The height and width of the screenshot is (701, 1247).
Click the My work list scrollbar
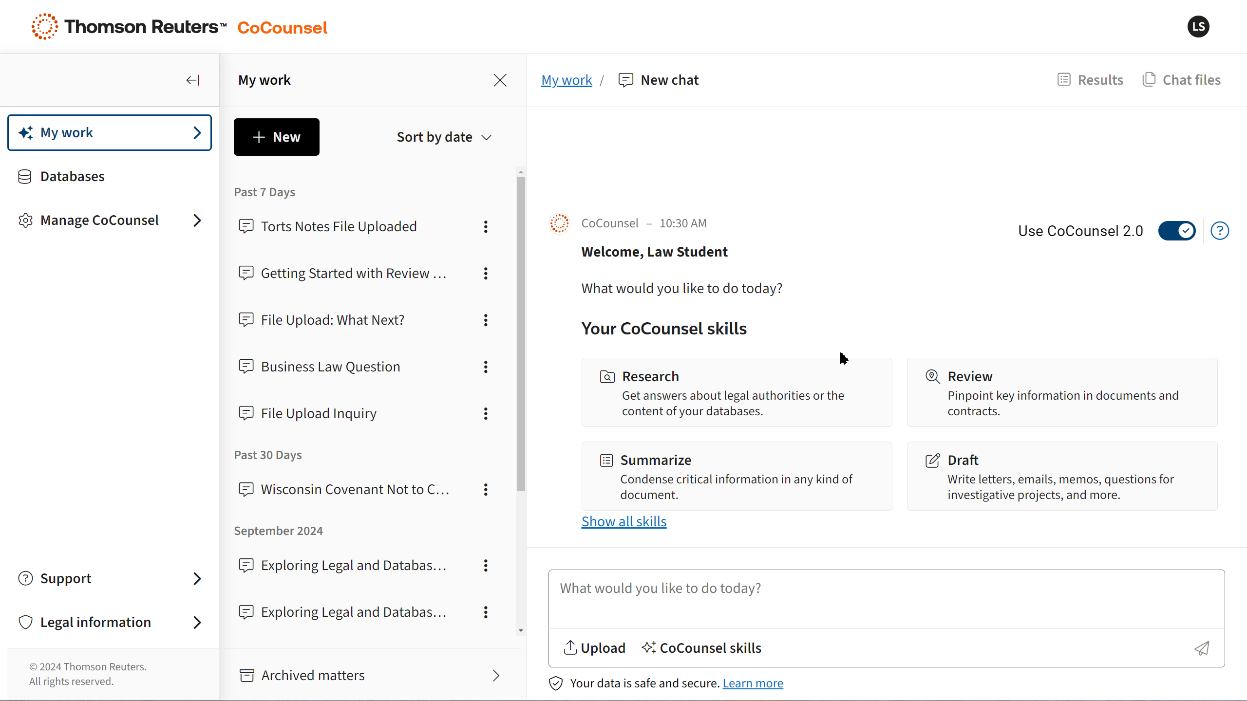pyautogui.click(x=521, y=334)
